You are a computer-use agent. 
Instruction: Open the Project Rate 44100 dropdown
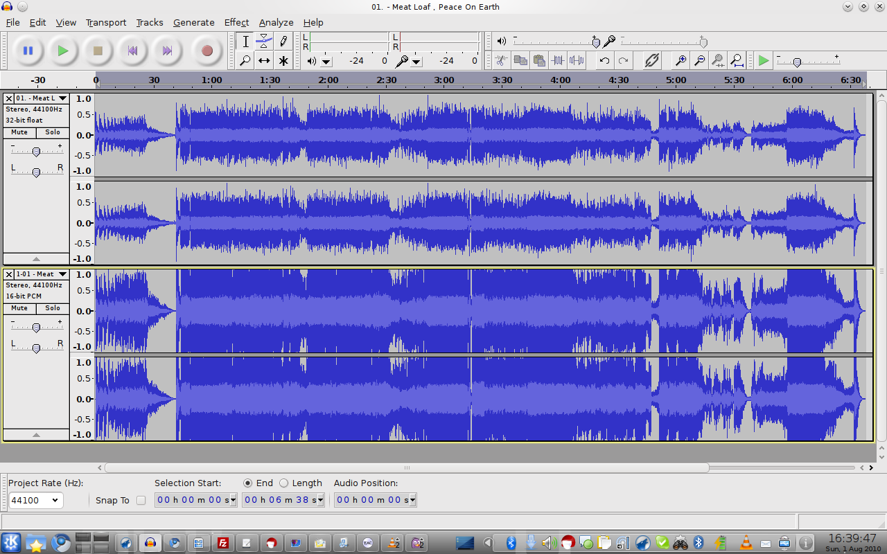[x=35, y=500]
